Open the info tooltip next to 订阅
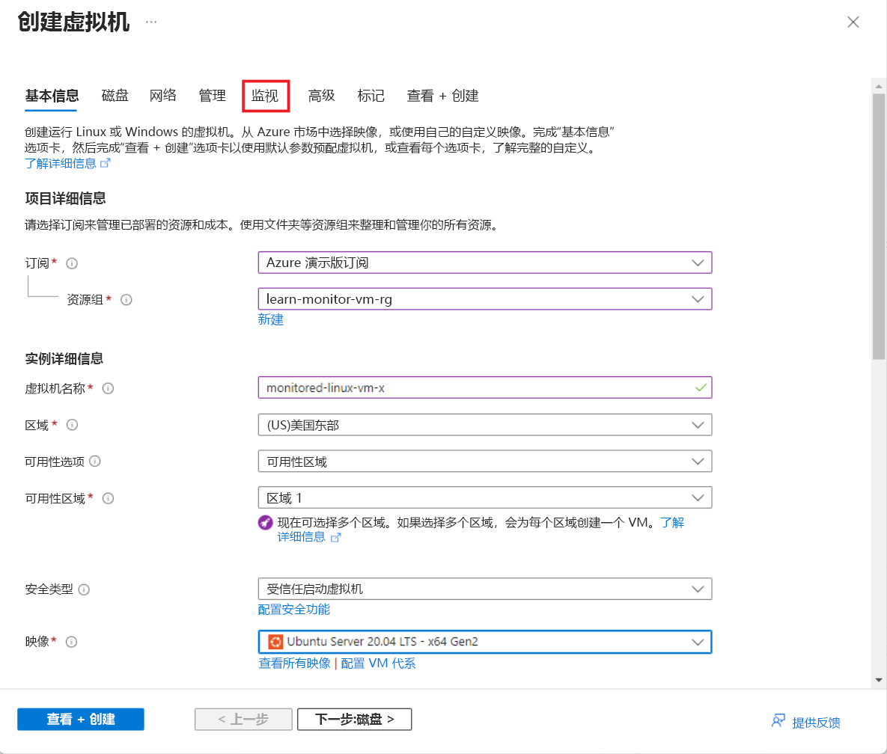This screenshot has width=887, height=754. (x=72, y=263)
